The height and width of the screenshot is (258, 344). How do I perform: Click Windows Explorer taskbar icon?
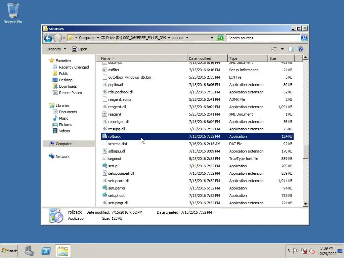63,251
